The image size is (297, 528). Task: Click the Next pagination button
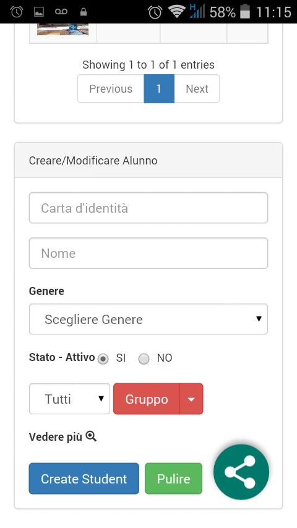(x=197, y=88)
